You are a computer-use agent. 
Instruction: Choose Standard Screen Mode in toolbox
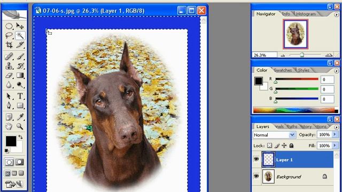click(7, 173)
